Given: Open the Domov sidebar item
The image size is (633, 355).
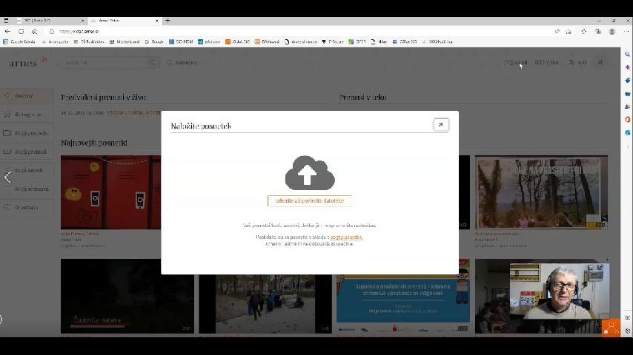Looking at the screenshot, I should click(24, 96).
